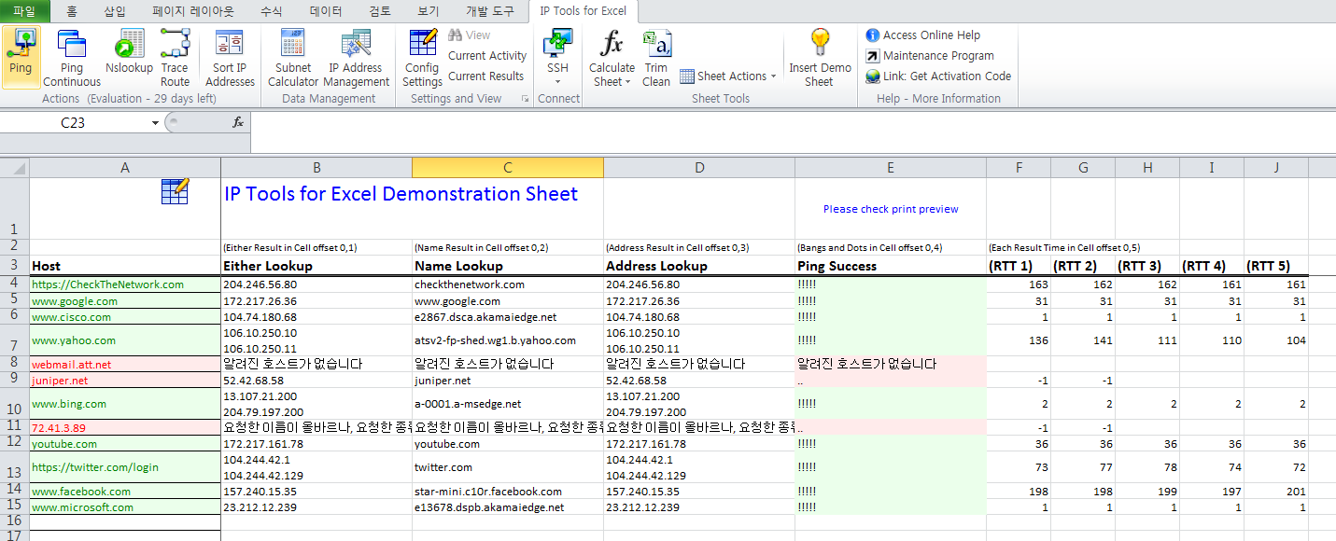Click the demonstration sheet title text
The width and height of the screenshot is (1336, 541).
coord(401,194)
